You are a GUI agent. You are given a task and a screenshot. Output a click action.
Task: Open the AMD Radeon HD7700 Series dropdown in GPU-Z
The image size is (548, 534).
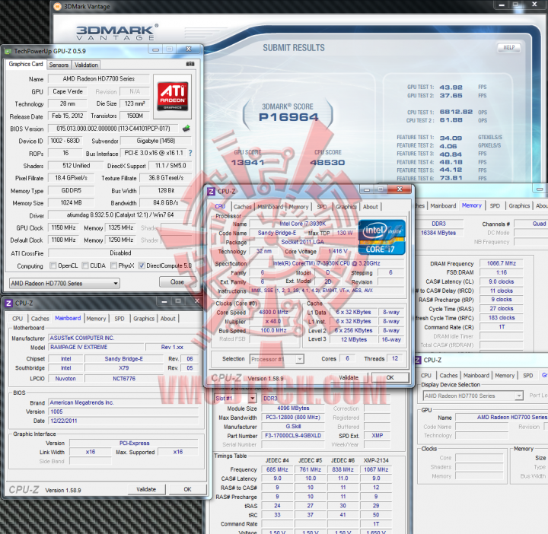click(64, 283)
